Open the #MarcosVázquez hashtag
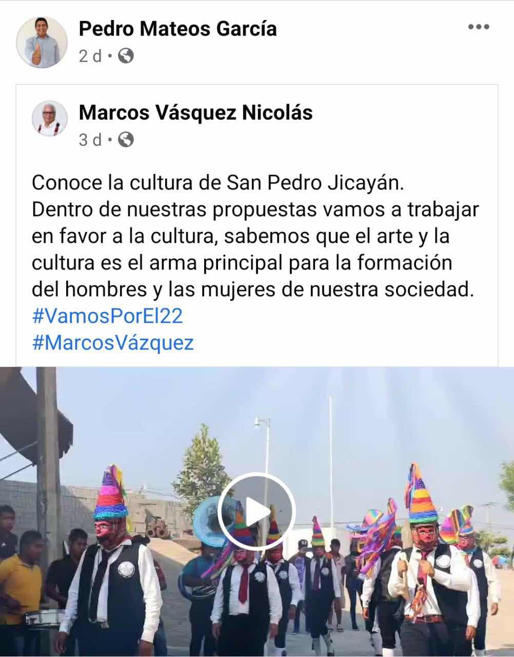Image resolution: width=514 pixels, height=657 pixels. click(x=113, y=343)
